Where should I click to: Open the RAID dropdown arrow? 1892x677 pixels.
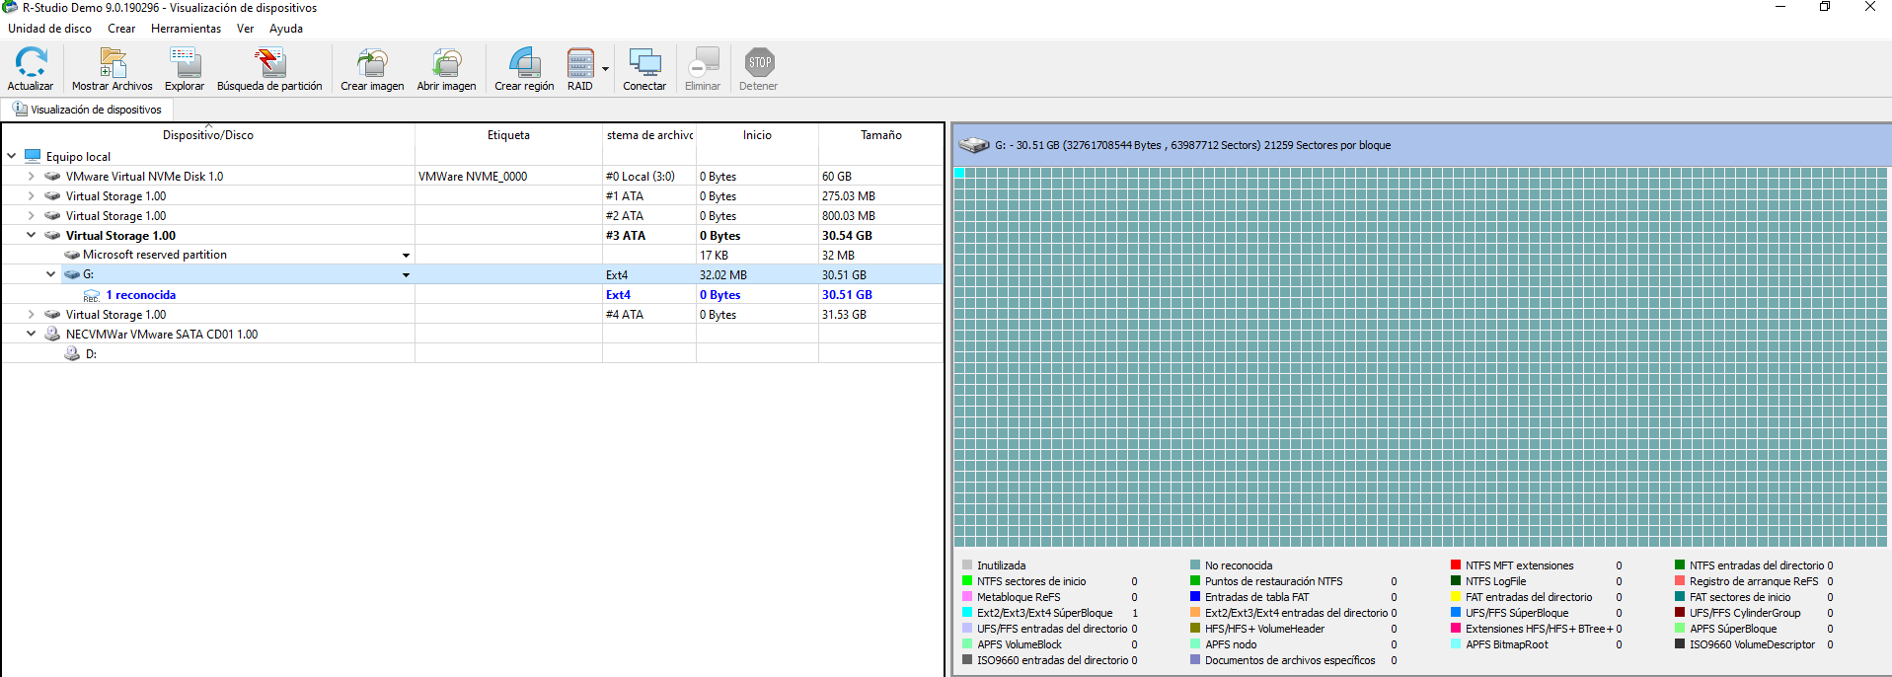point(605,69)
